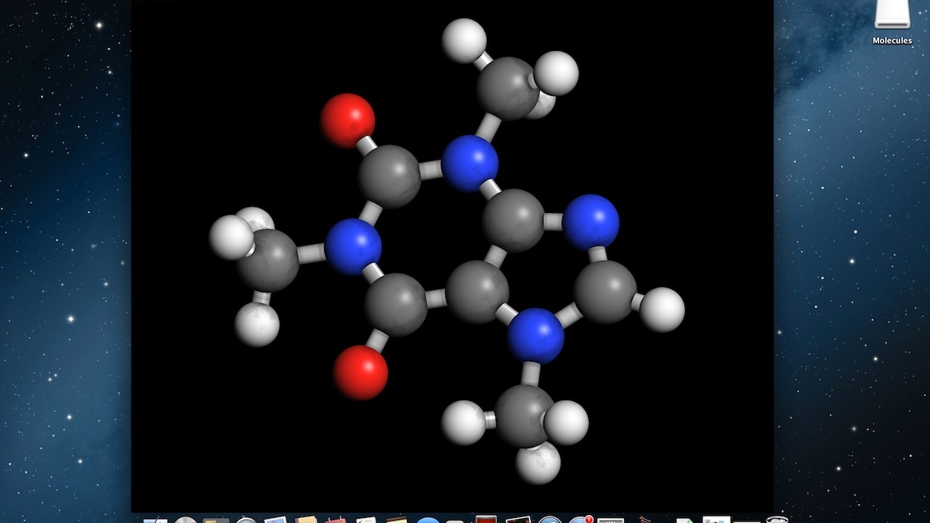Viewport: 930px width, 523px height.
Task: Select carbon atom bonded to upper oxygen
Action: pos(389,176)
